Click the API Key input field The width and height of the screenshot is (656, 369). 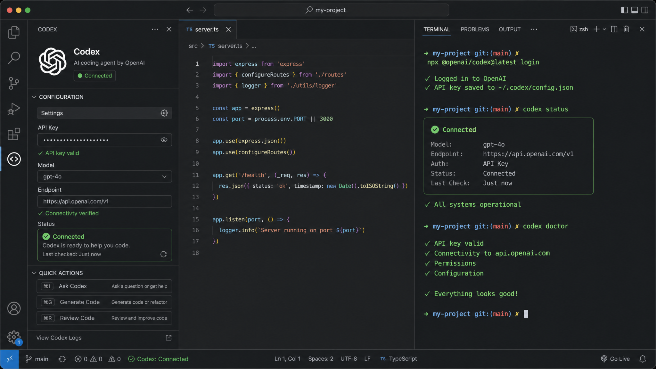coord(105,140)
